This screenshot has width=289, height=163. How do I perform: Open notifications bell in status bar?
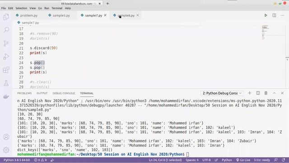coord(284,160)
